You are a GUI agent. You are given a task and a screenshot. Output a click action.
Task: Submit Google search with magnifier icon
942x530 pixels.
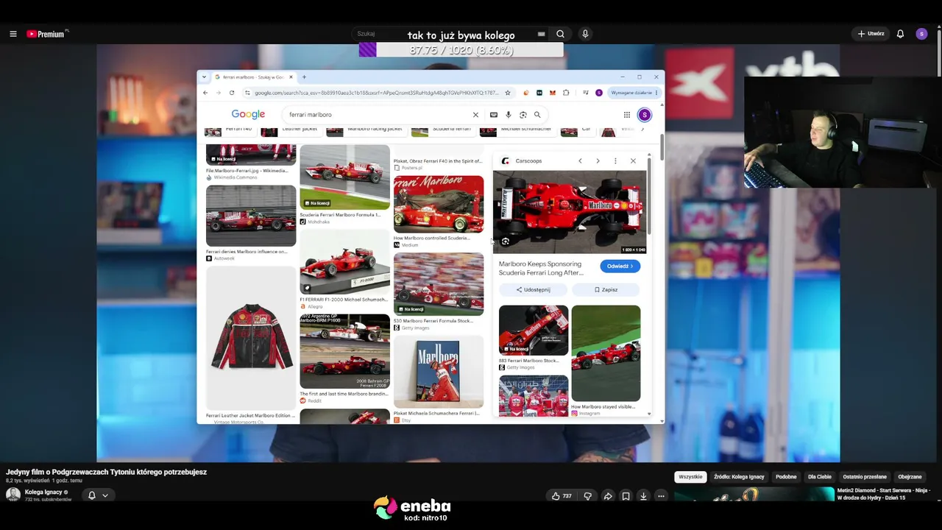(537, 115)
